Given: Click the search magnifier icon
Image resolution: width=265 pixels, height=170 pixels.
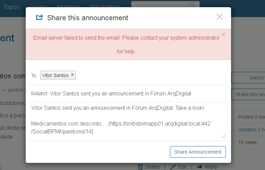Looking at the screenshot, I should pyautogui.click(x=192, y=5).
